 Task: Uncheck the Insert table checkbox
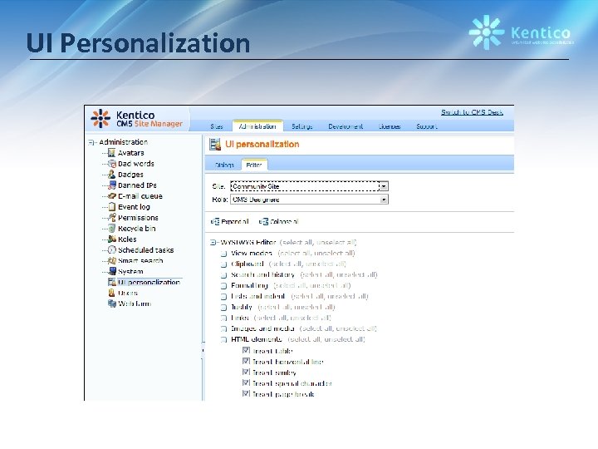[246, 350]
